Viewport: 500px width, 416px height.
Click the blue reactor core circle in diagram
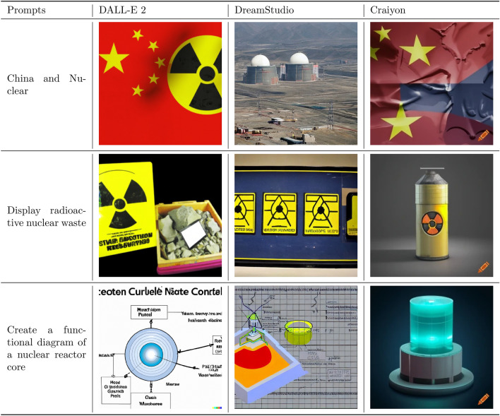point(151,355)
